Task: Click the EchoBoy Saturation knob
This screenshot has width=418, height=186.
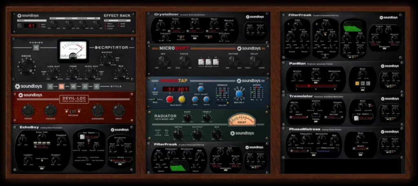Action: click(x=120, y=142)
